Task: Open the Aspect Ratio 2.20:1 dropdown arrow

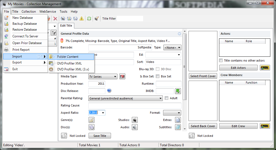Action: 103,113
